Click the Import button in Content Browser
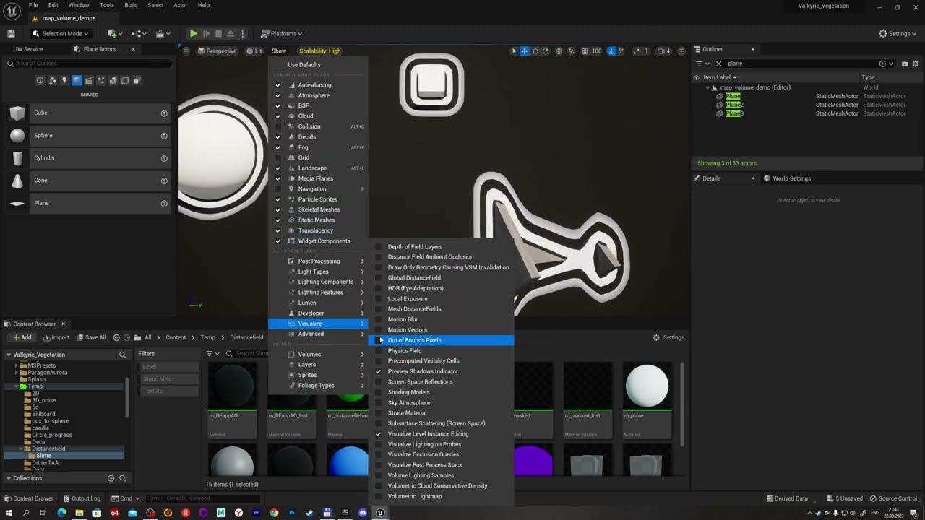Image resolution: width=925 pixels, height=520 pixels. click(56, 337)
